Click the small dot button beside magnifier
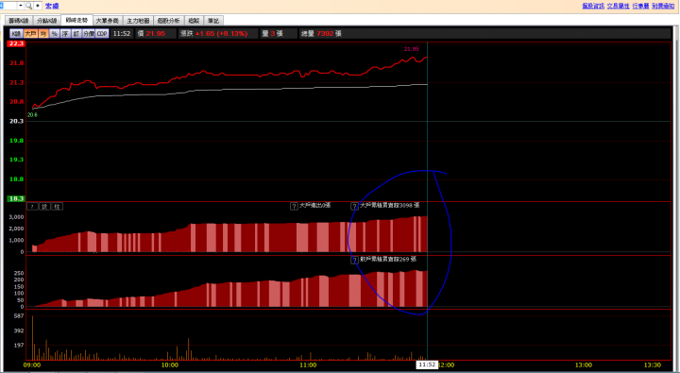The width and height of the screenshot is (680, 373). [x=38, y=6]
